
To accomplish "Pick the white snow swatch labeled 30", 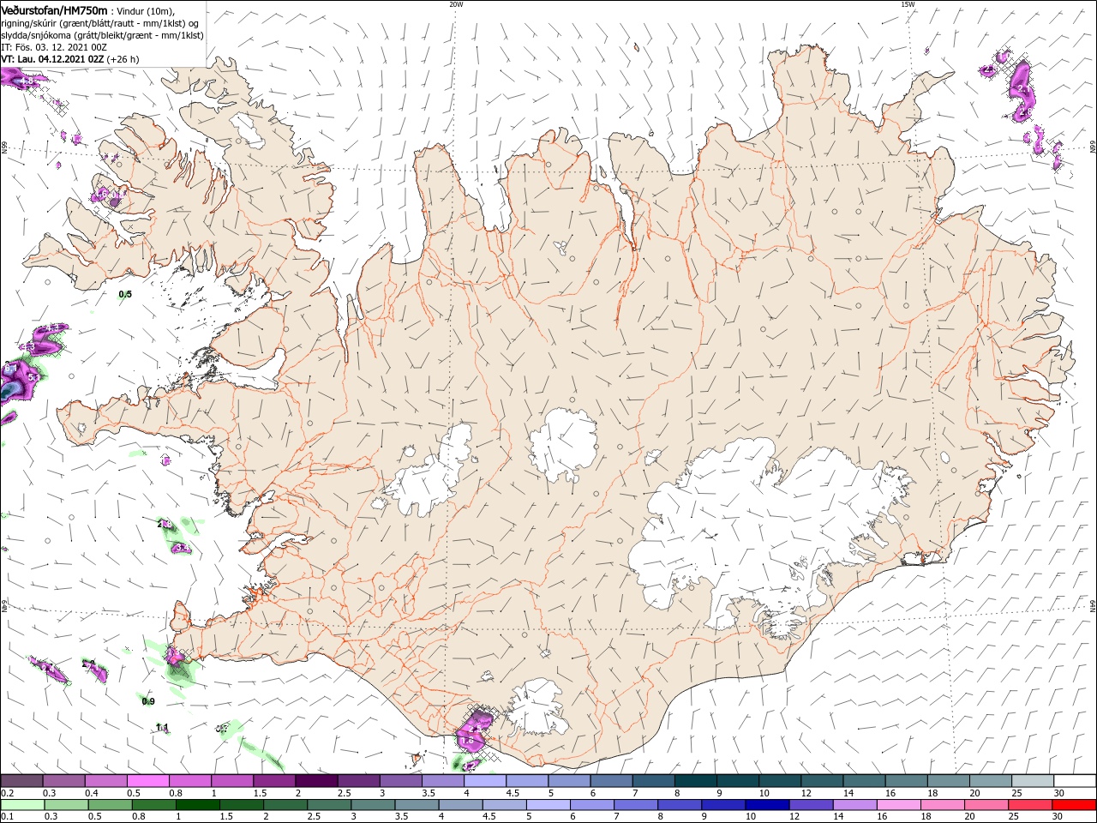I will coord(1075,781).
